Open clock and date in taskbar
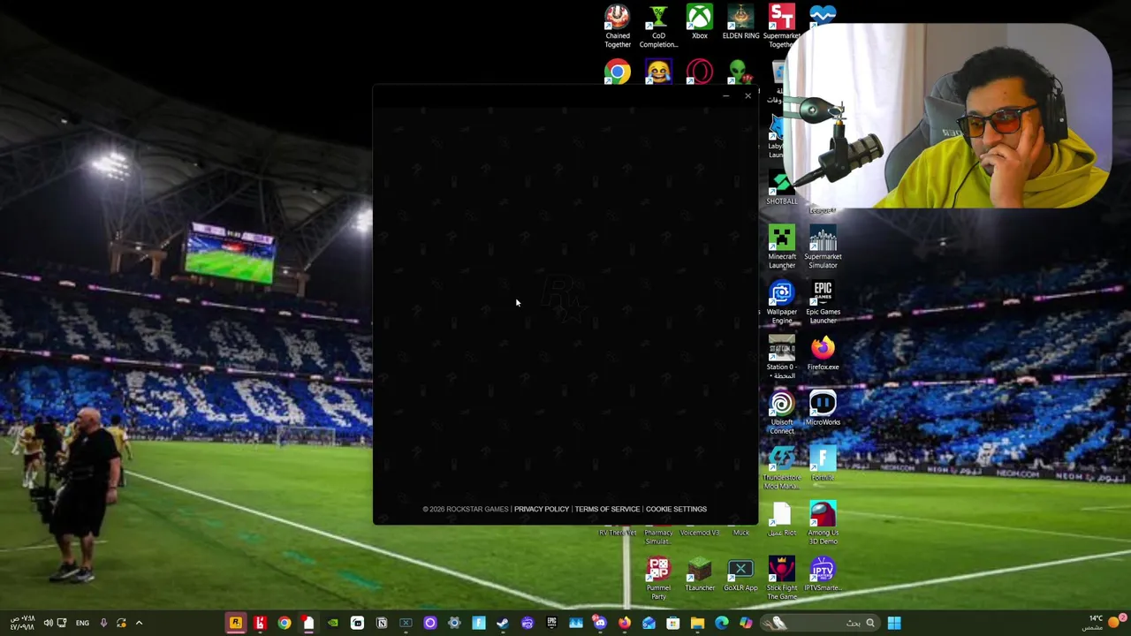Viewport: 1131px width, 636px height. 21,623
